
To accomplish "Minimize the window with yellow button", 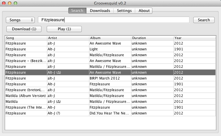I will tap(10, 3).
